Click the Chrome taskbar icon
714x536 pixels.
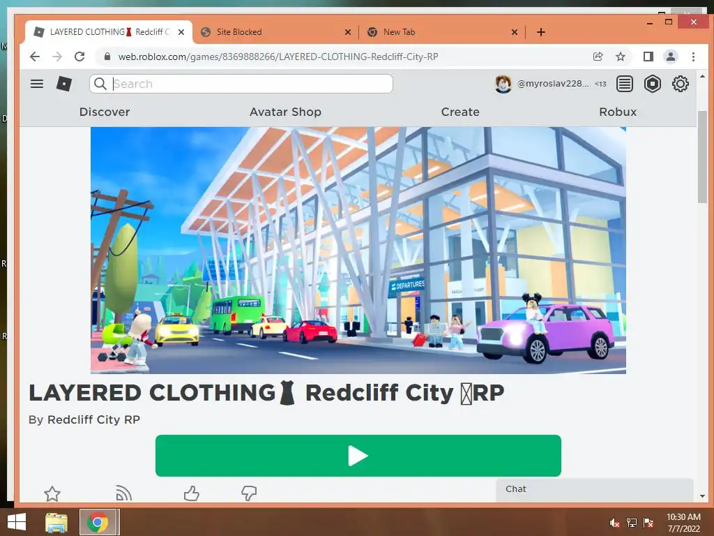(98, 522)
